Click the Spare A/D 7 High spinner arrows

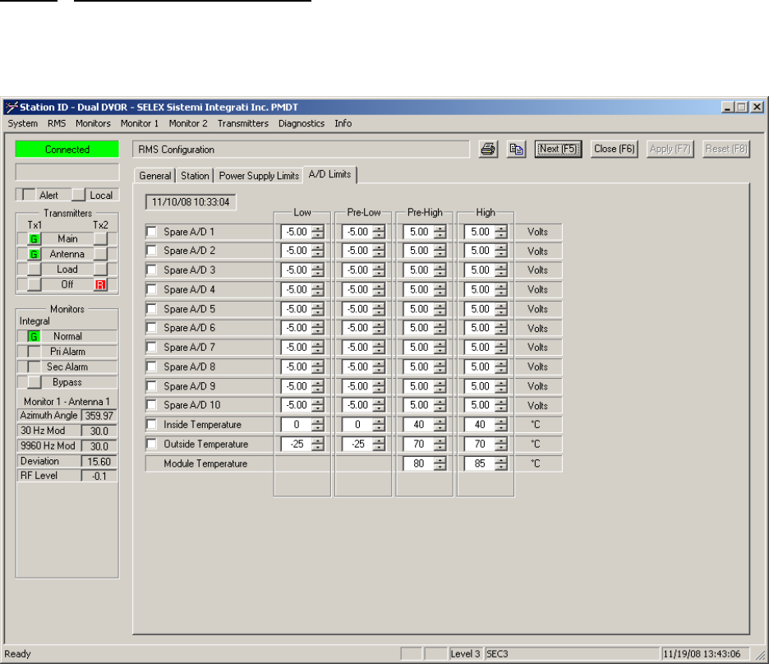click(500, 347)
